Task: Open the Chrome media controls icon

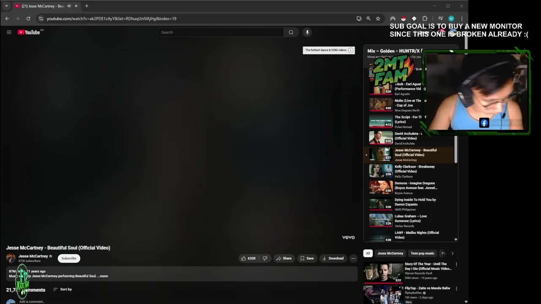Action: pyautogui.click(x=440, y=19)
